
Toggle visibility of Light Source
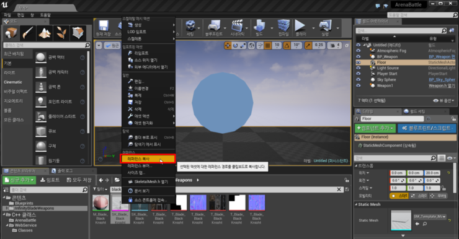point(359,68)
